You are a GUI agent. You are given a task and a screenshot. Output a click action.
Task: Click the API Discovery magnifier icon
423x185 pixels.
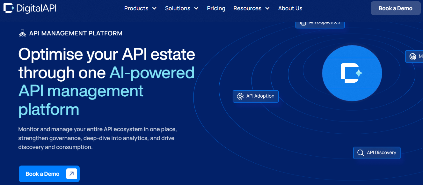pos(361,153)
